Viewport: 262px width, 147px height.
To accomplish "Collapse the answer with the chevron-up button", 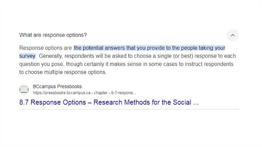I will pos(233,35).
